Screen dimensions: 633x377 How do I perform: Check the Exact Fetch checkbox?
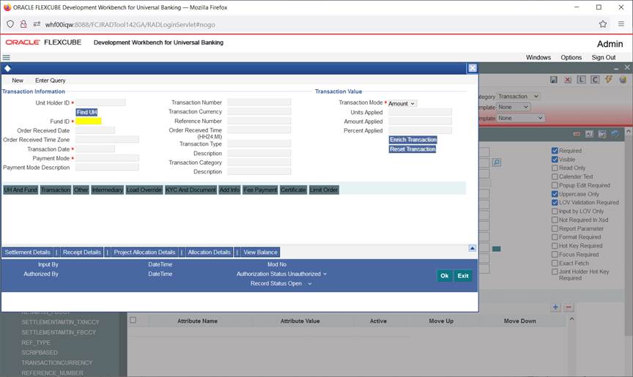[555, 264]
